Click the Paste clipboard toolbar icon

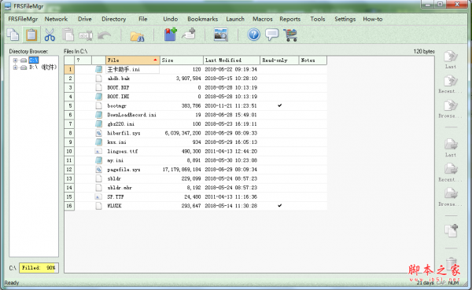pyautogui.click(x=31, y=35)
